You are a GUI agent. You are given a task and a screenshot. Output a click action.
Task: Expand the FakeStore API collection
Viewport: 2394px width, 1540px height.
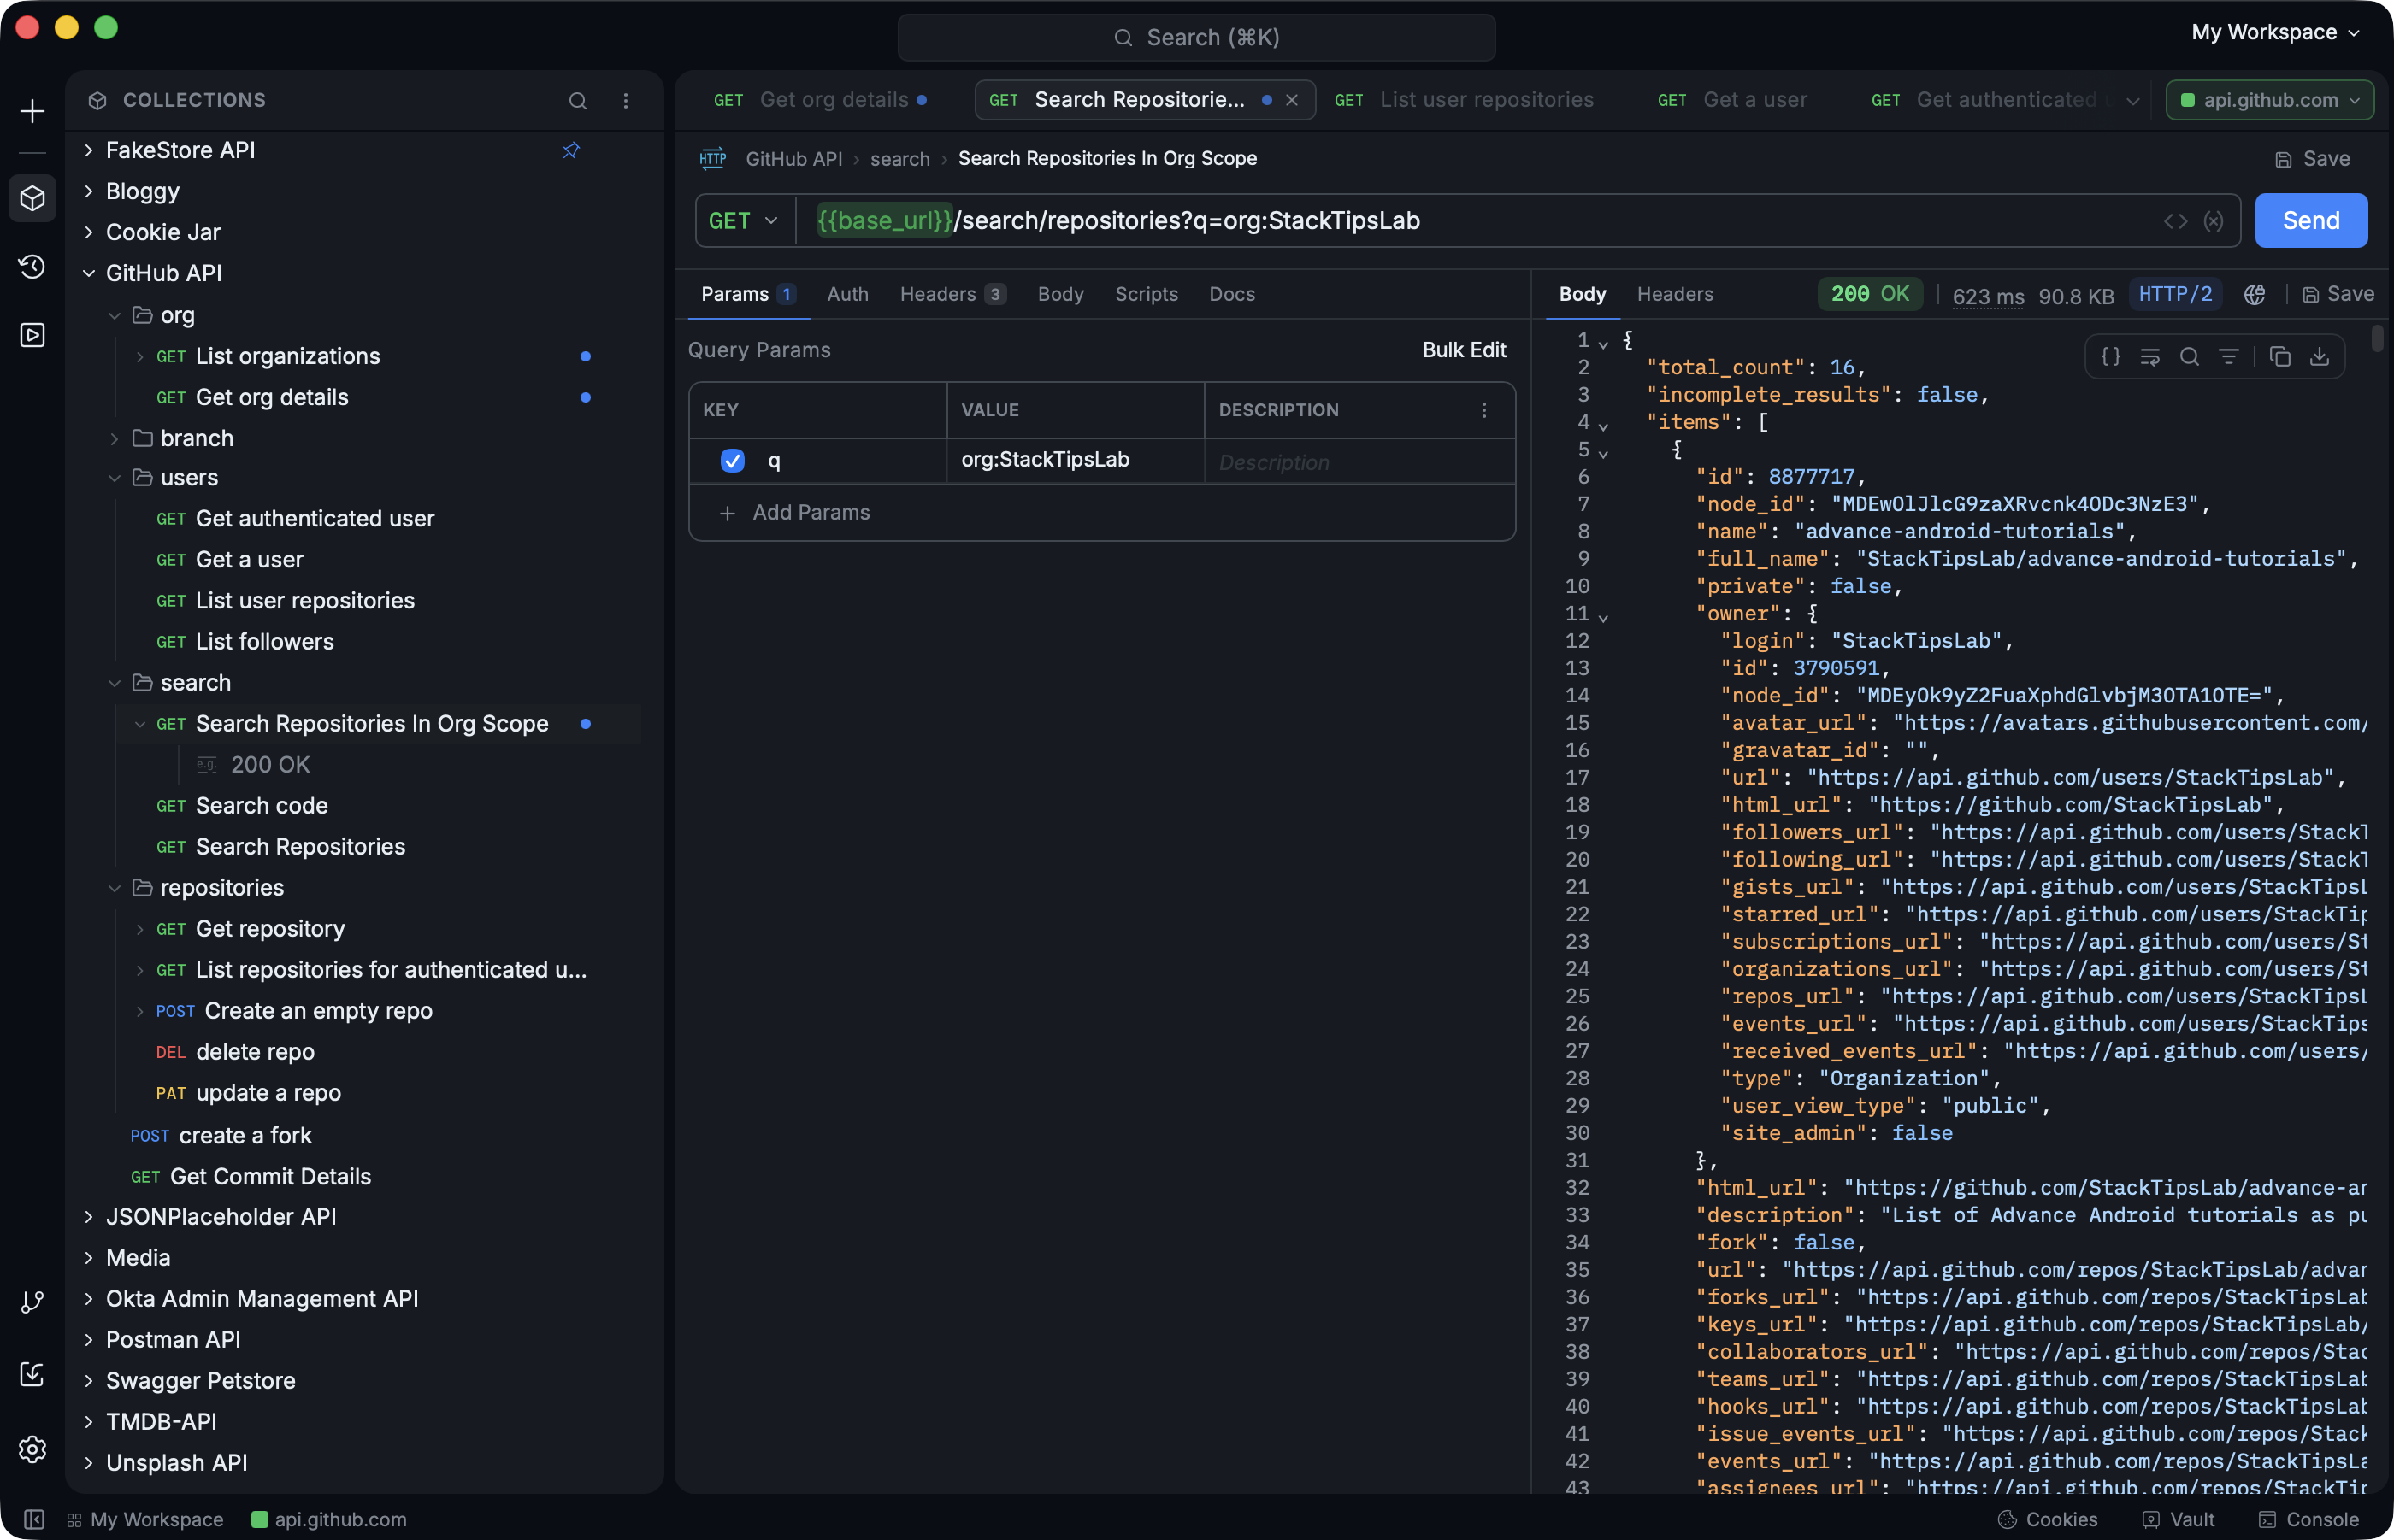(180, 150)
